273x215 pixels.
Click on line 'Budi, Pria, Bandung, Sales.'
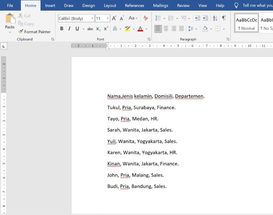137,186
